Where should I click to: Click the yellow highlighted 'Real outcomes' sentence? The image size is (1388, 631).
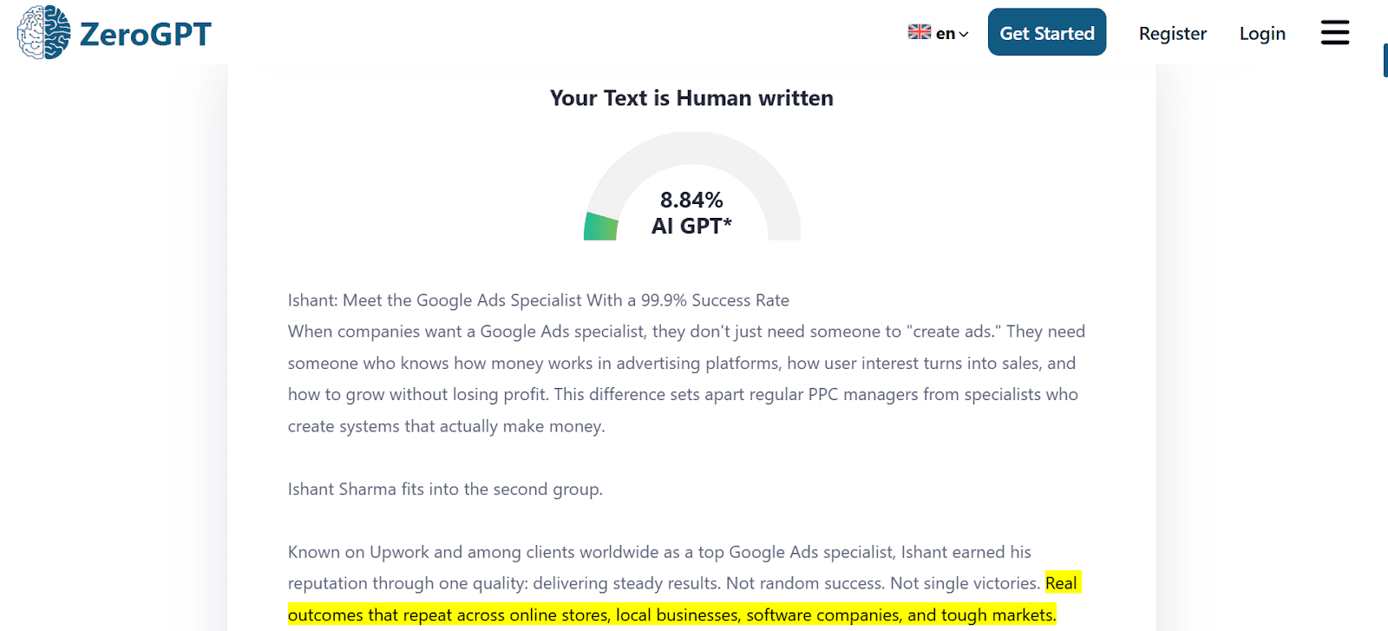(x=671, y=615)
